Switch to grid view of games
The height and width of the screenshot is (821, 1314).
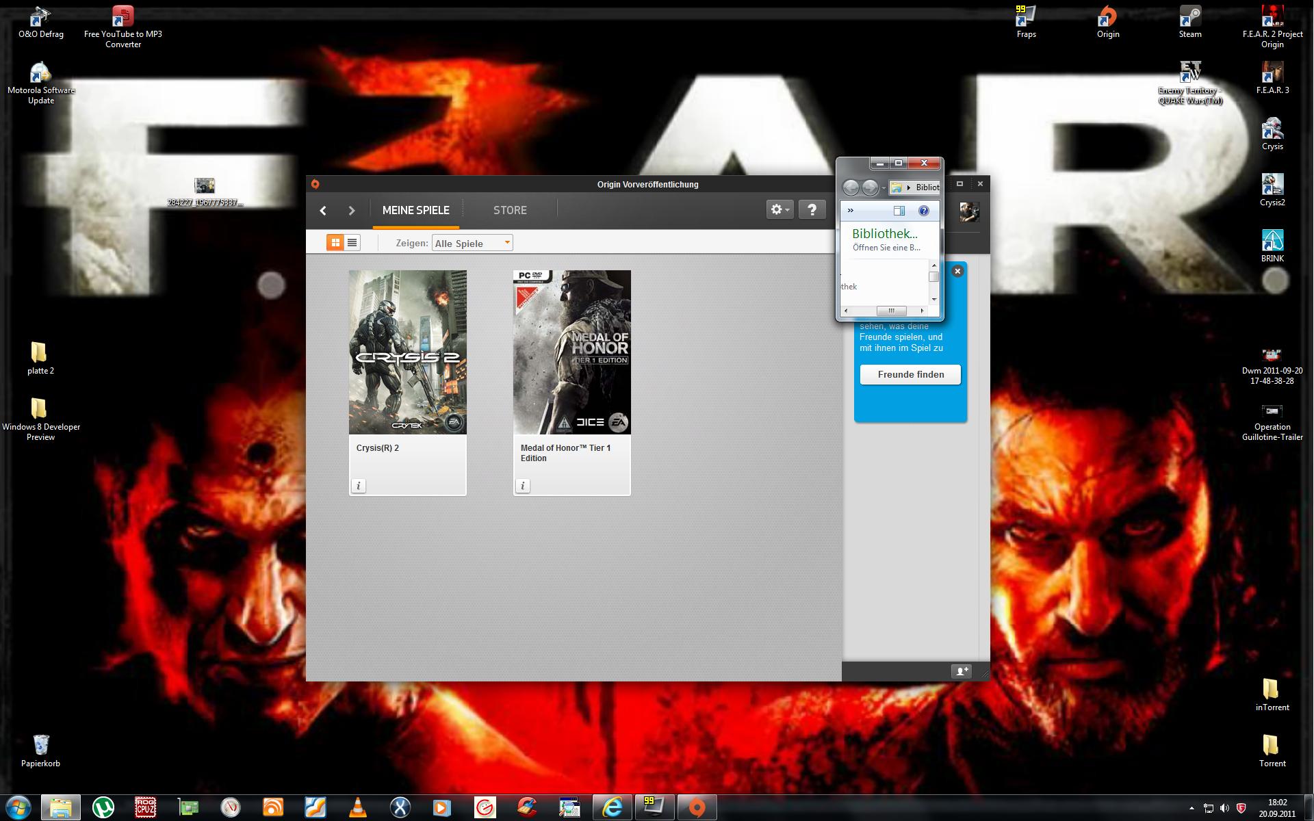click(x=335, y=243)
